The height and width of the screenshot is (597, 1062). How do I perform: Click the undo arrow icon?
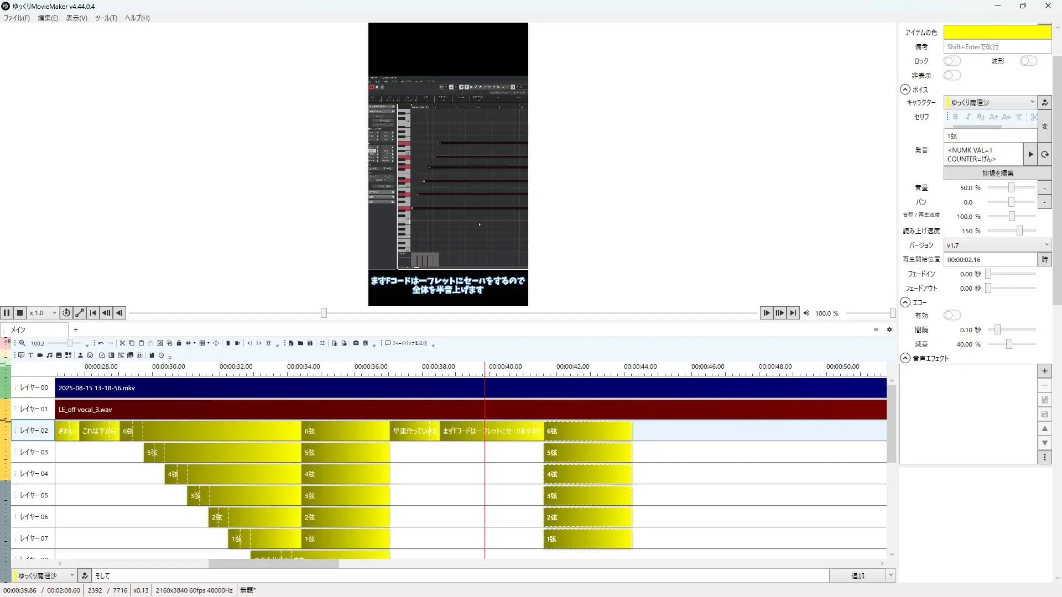click(x=101, y=343)
